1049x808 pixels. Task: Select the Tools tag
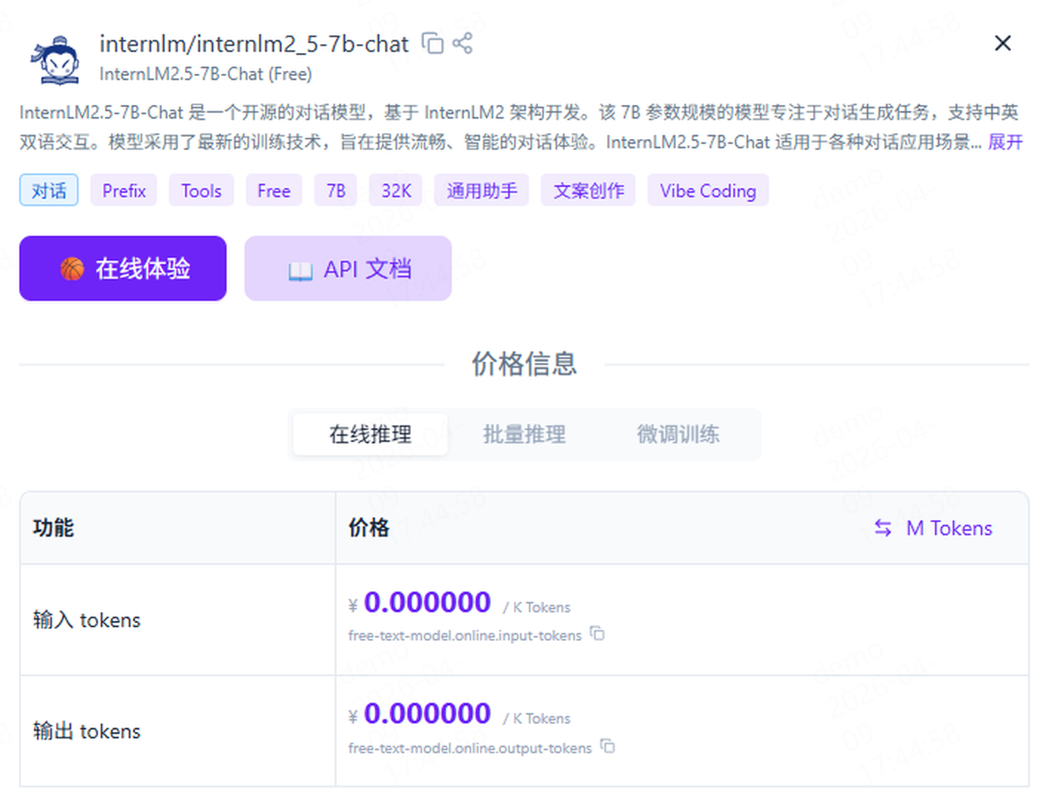click(x=201, y=190)
